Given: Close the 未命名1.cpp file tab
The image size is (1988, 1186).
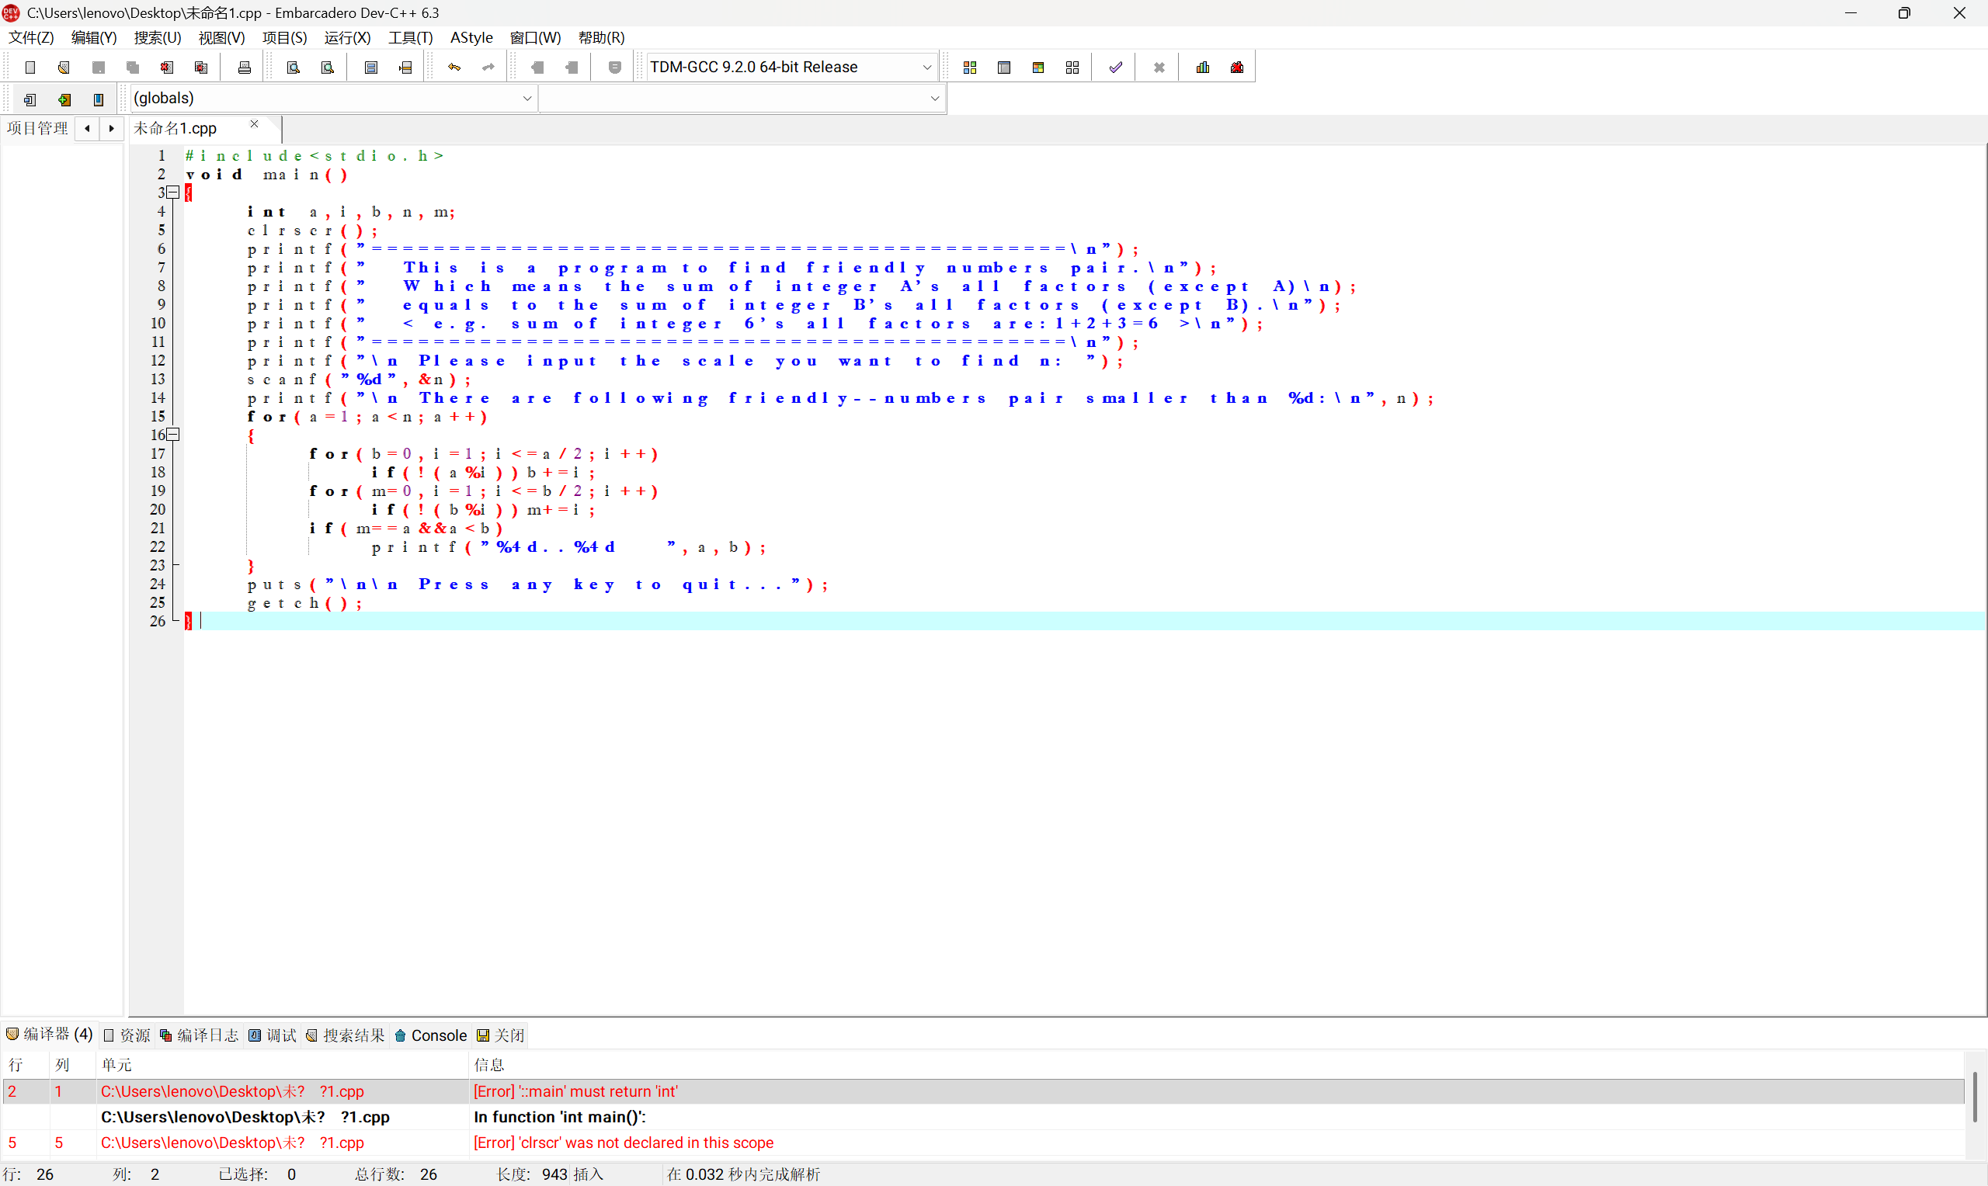Looking at the screenshot, I should pyautogui.click(x=254, y=125).
